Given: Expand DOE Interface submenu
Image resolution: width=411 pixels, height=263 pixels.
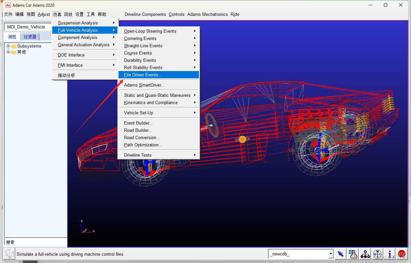Looking at the screenshot, I should [85, 55].
